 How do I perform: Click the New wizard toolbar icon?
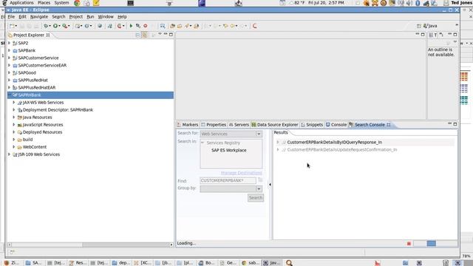[x=12, y=26]
